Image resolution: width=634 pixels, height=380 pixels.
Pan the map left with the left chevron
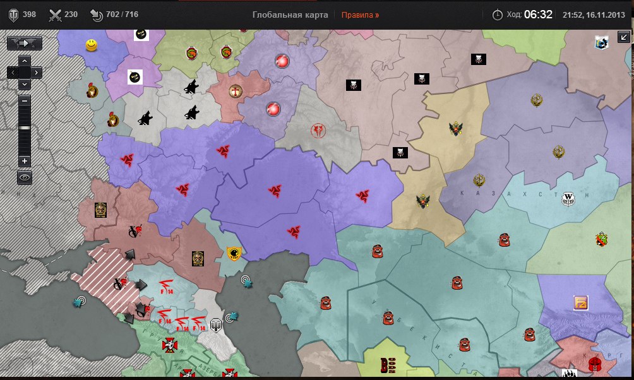pyautogui.click(x=13, y=73)
